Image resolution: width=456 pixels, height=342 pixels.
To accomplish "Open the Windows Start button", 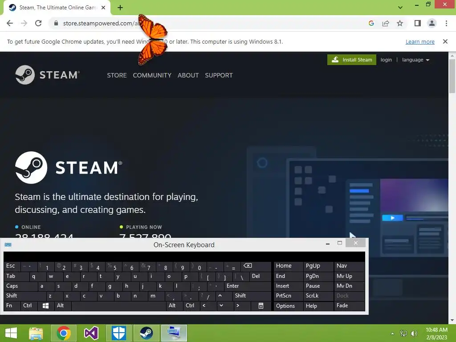I will [11, 333].
